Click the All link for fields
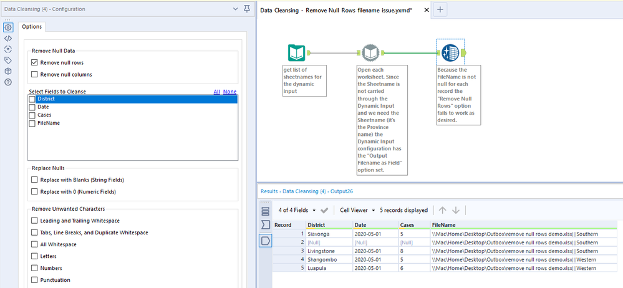The image size is (623, 288). (x=216, y=92)
